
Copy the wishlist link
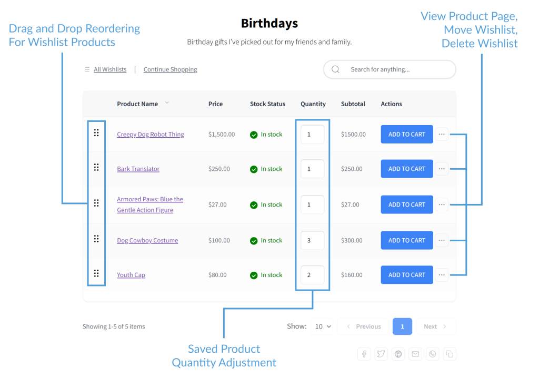pos(450,354)
